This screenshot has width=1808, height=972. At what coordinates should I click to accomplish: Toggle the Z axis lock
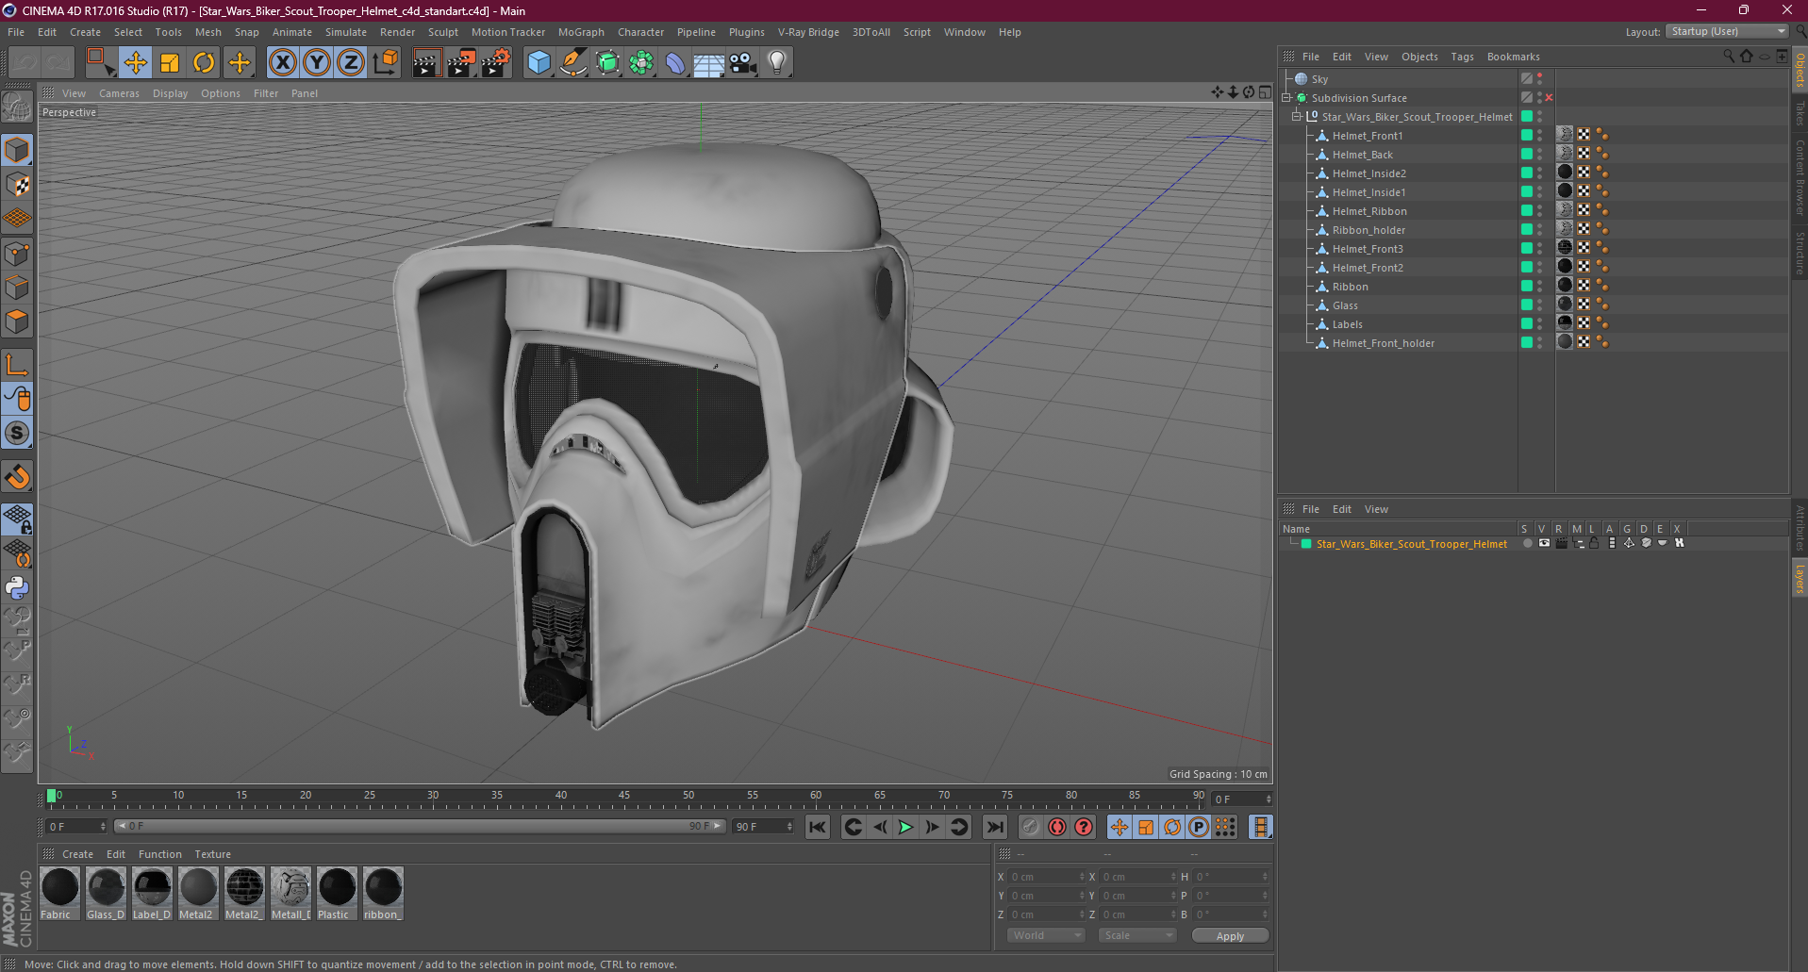(351, 63)
